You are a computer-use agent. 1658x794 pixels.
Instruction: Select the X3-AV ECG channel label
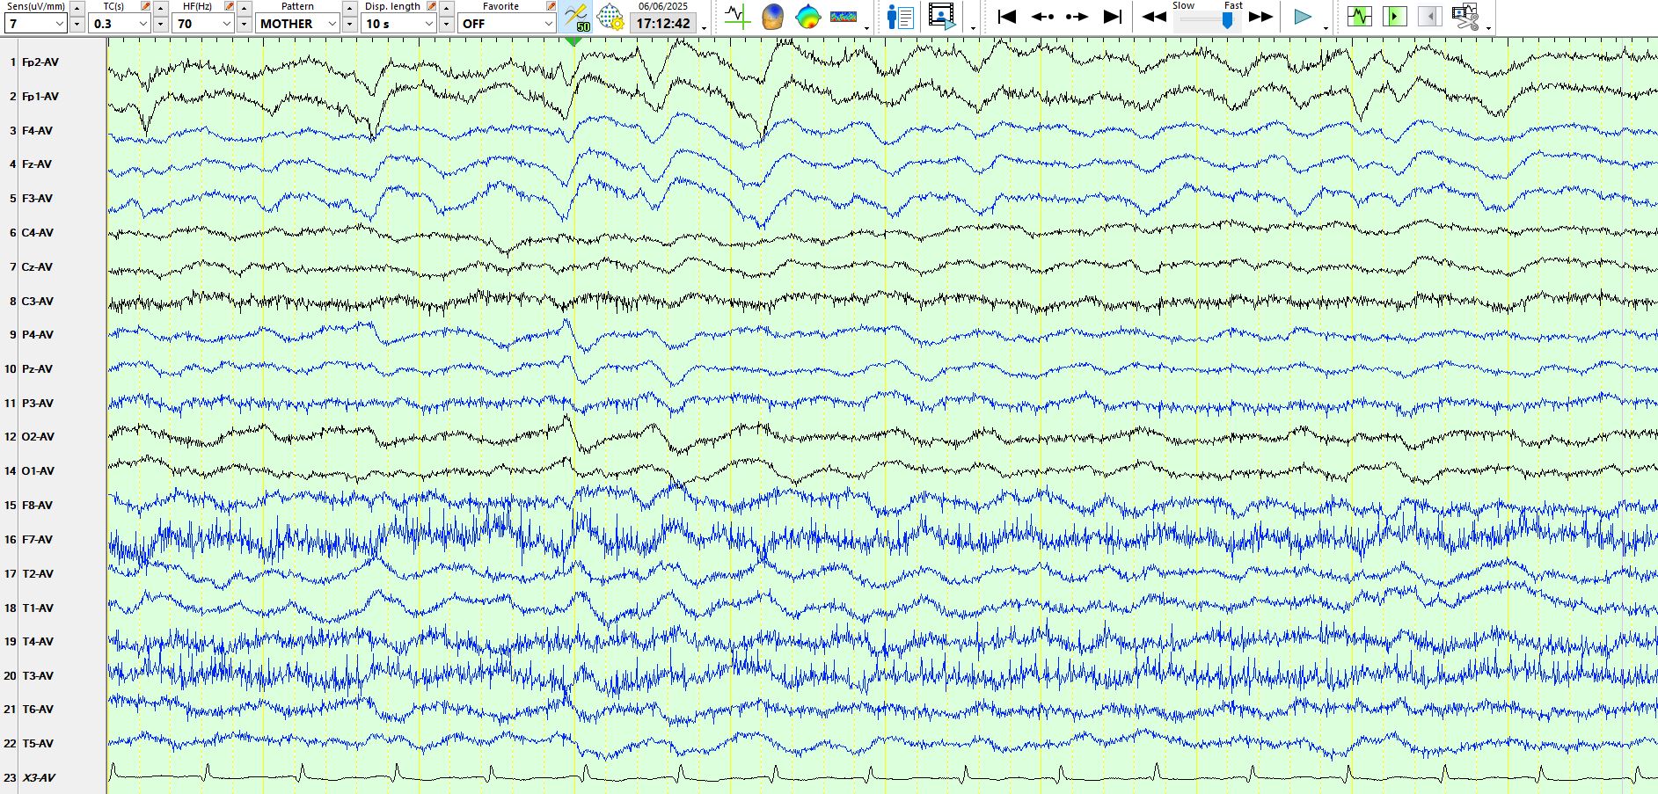[x=39, y=778]
